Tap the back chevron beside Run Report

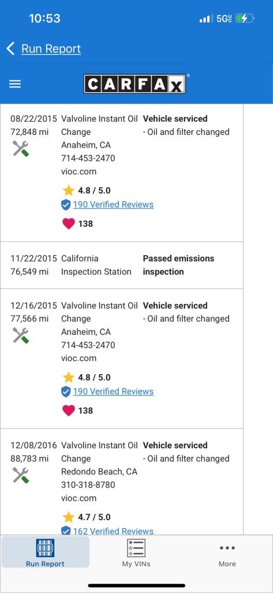point(10,49)
